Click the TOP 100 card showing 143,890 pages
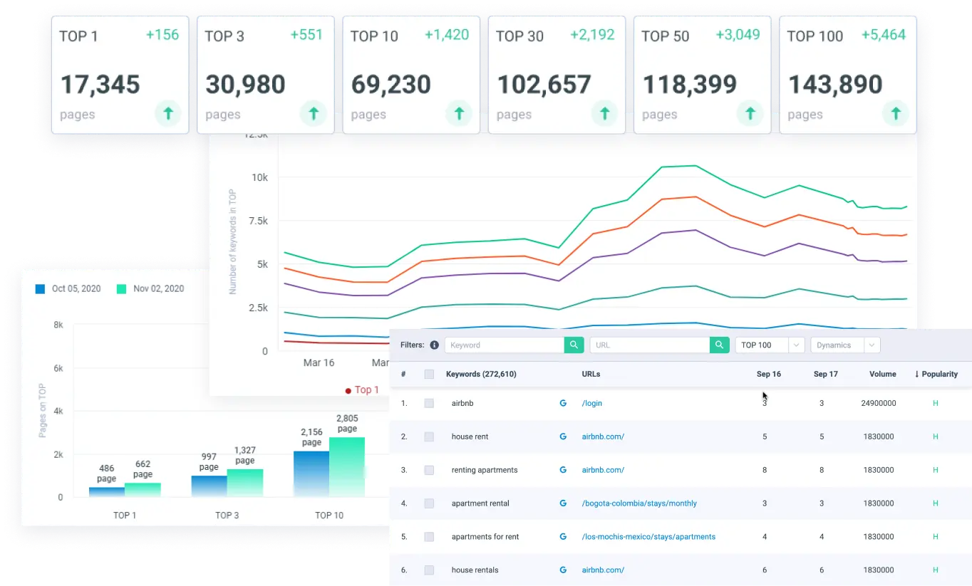972x586 pixels. pos(848,75)
